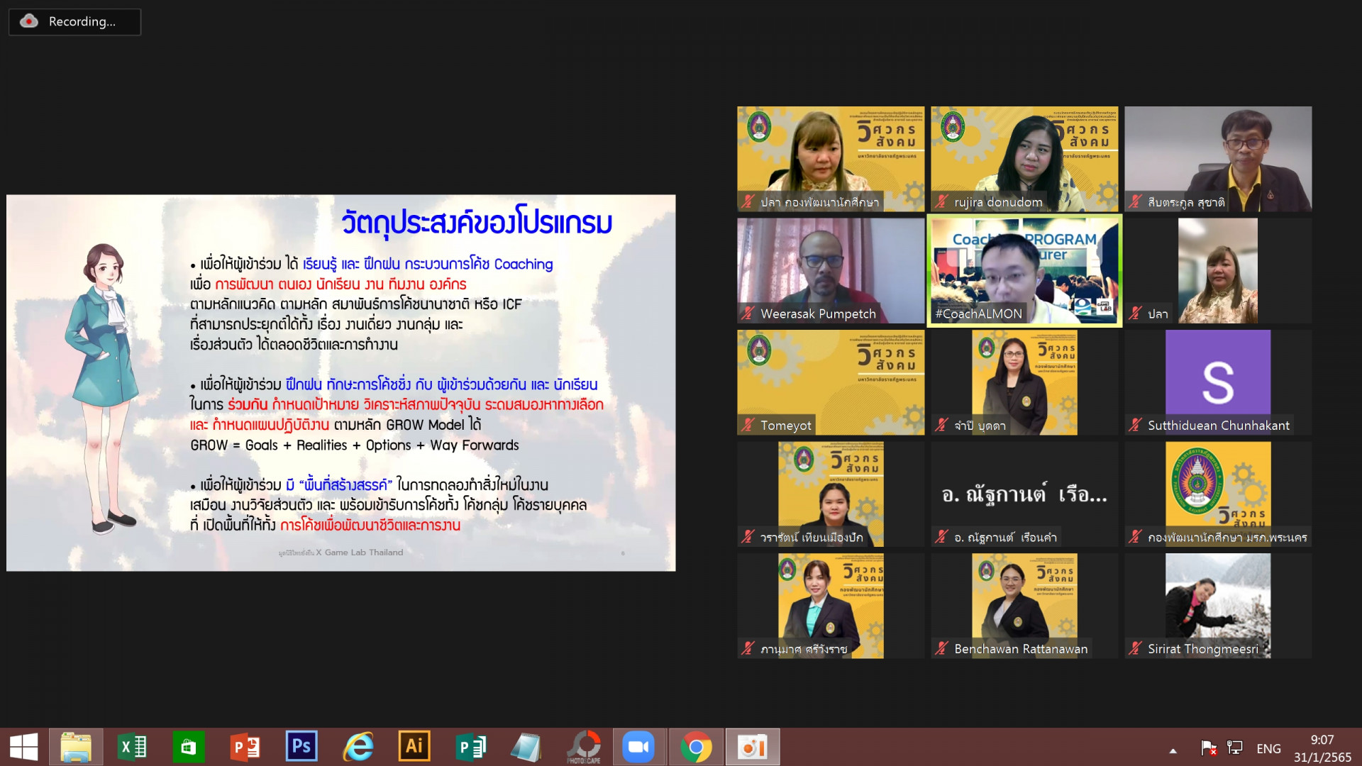This screenshot has width=1362, height=766.
Task: Open the clock showing 9:07
Action: (x=1322, y=748)
